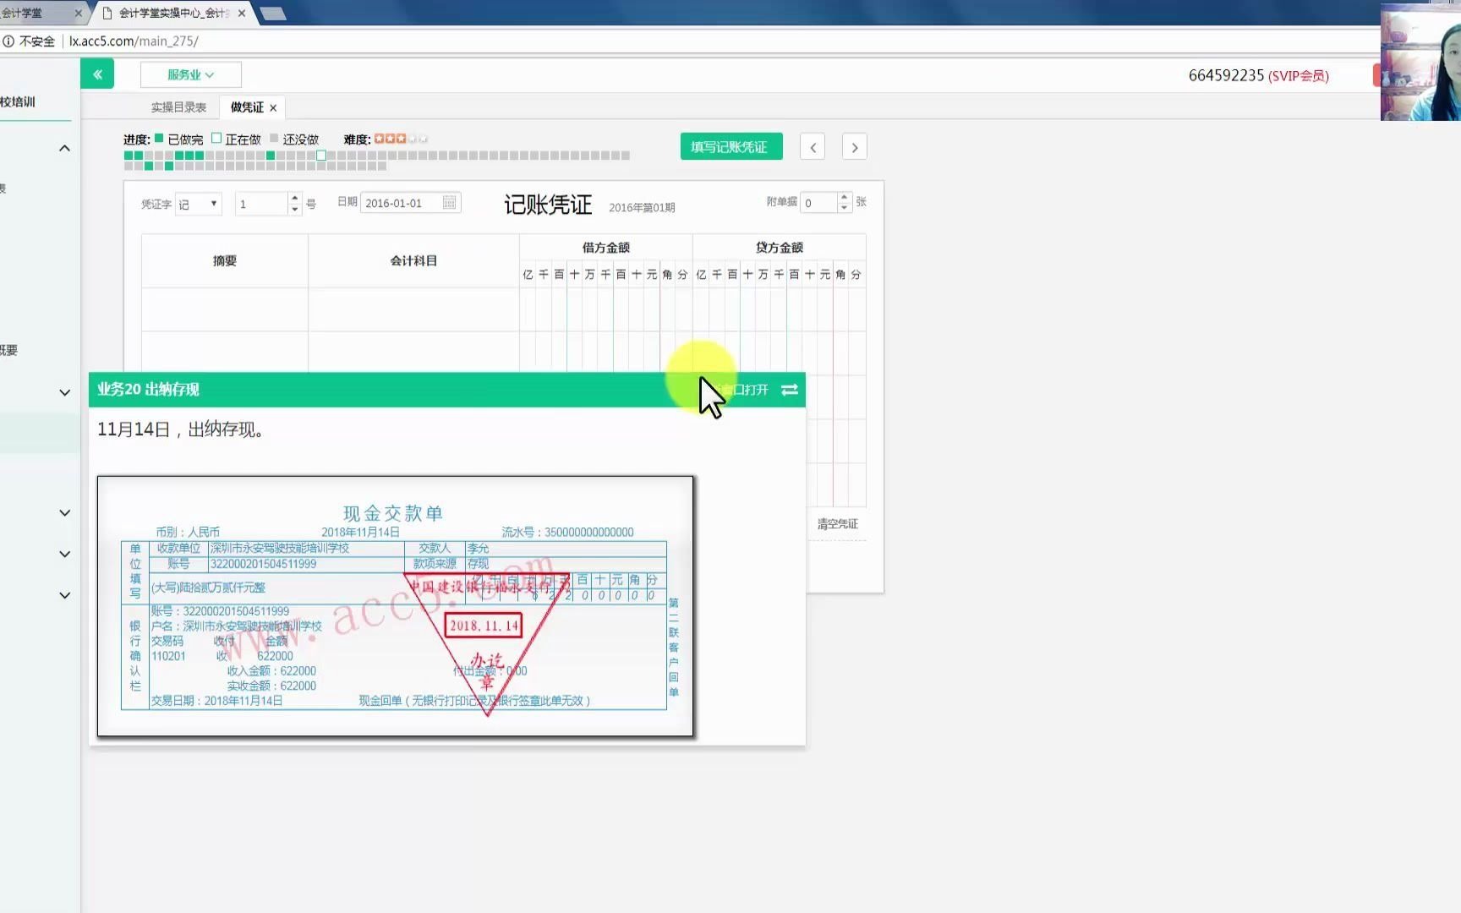1461x913 pixels.
Task: Click the 校培训 sidebar item
Action: 18,102
